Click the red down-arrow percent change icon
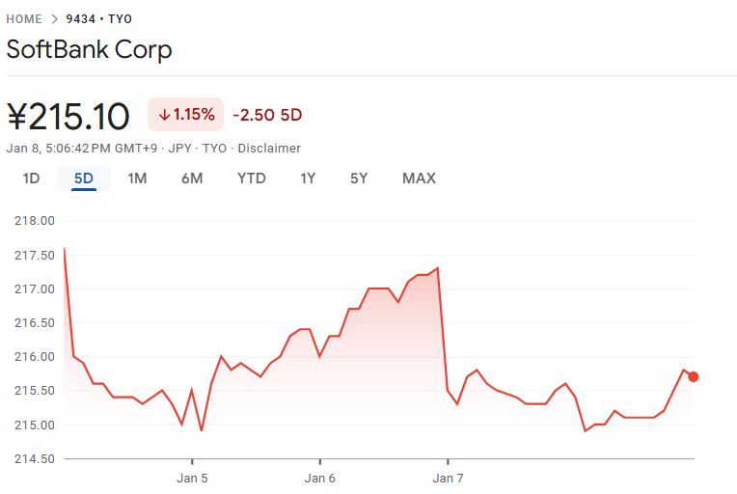 164,115
